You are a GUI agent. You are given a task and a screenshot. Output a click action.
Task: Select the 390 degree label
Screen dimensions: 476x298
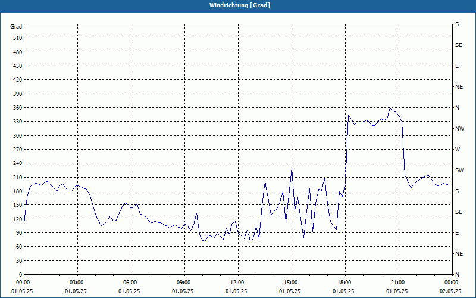point(17,94)
